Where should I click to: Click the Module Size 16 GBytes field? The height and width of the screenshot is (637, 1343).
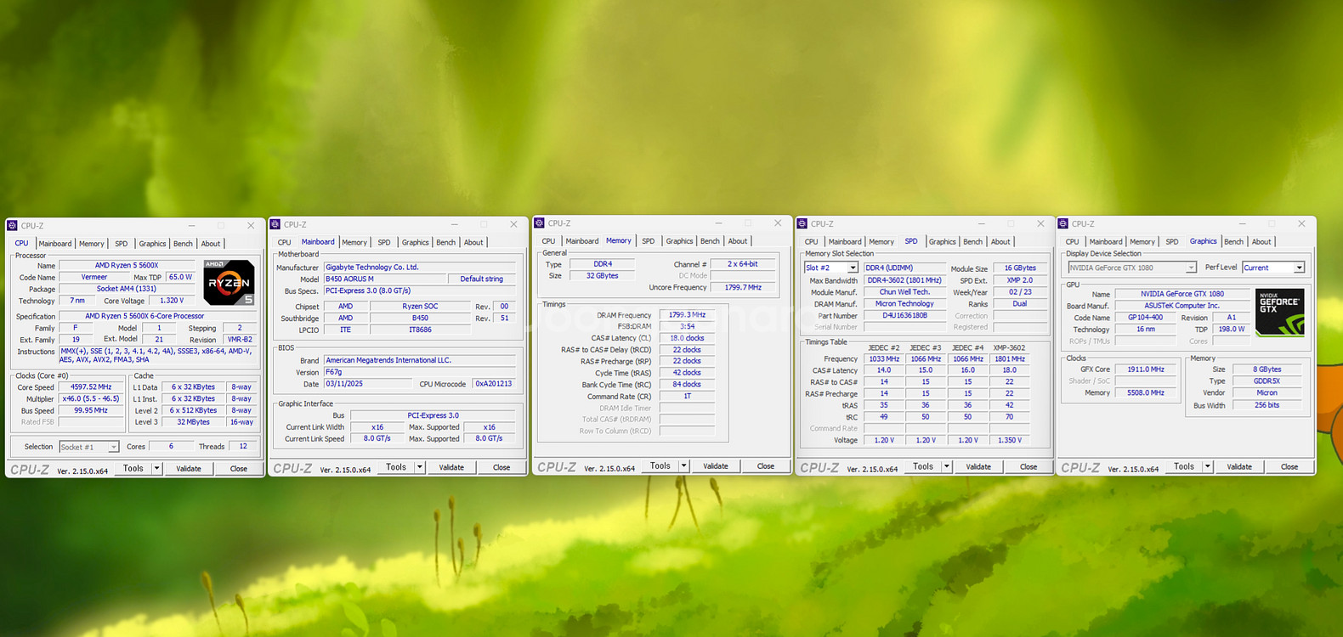click(1020, 268)
